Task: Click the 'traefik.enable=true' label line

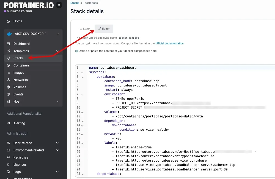Action: tap(132, 147)
